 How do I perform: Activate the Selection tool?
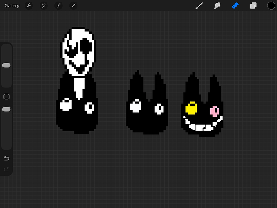(59, 6)
